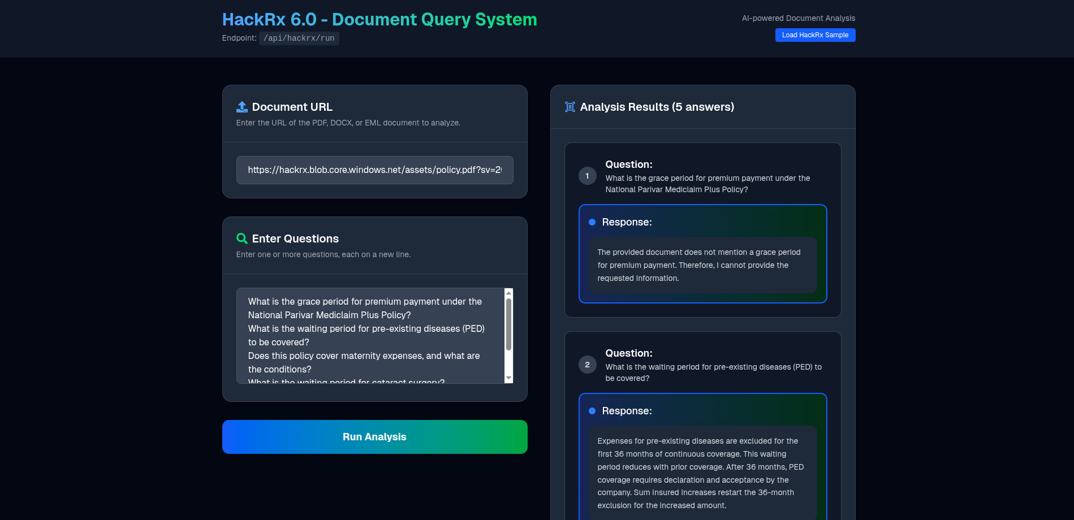1074x520 pixels.
Task: Click the questions box scrollbar thumb
Action: (508, 324)
